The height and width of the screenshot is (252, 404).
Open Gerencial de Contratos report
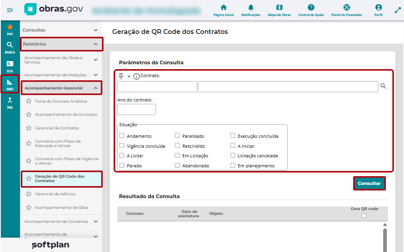57,128
